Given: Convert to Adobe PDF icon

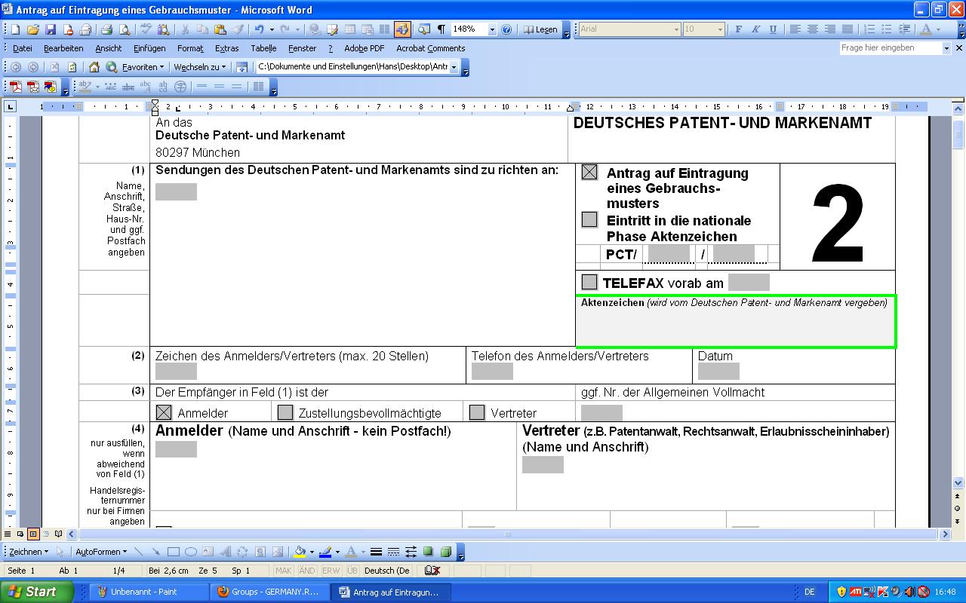Looking at the screenshot, I should [15, 87].
